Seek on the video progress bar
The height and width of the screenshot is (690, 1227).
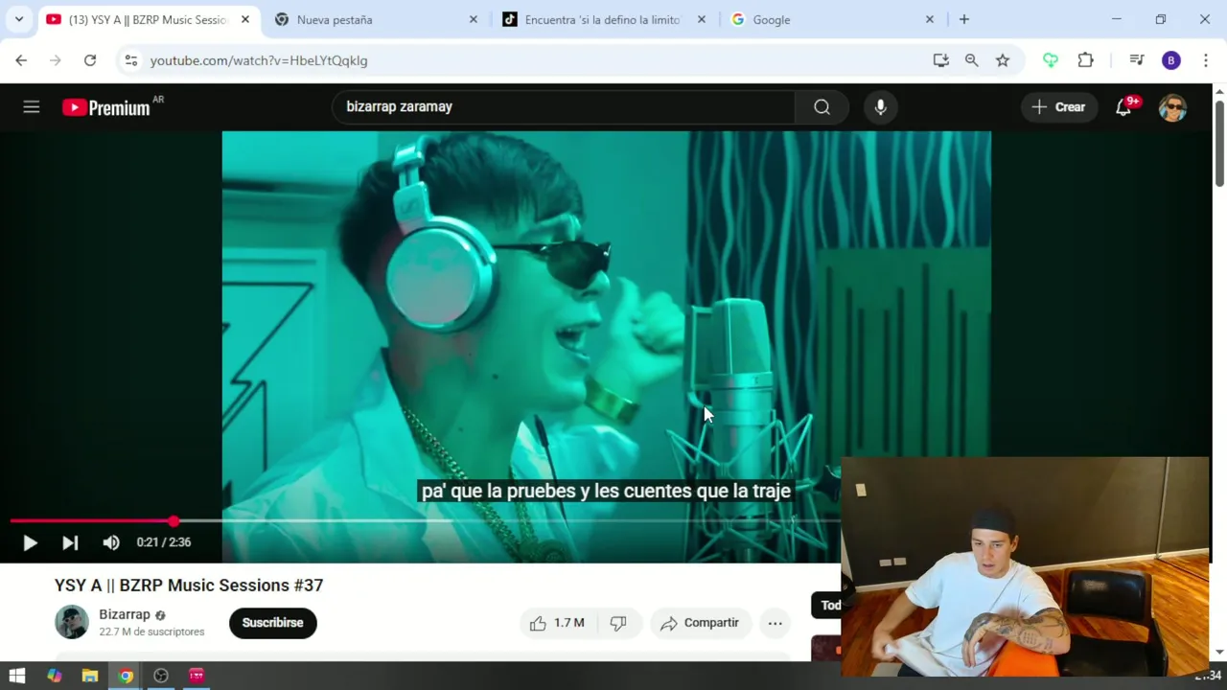click(426, 521)
